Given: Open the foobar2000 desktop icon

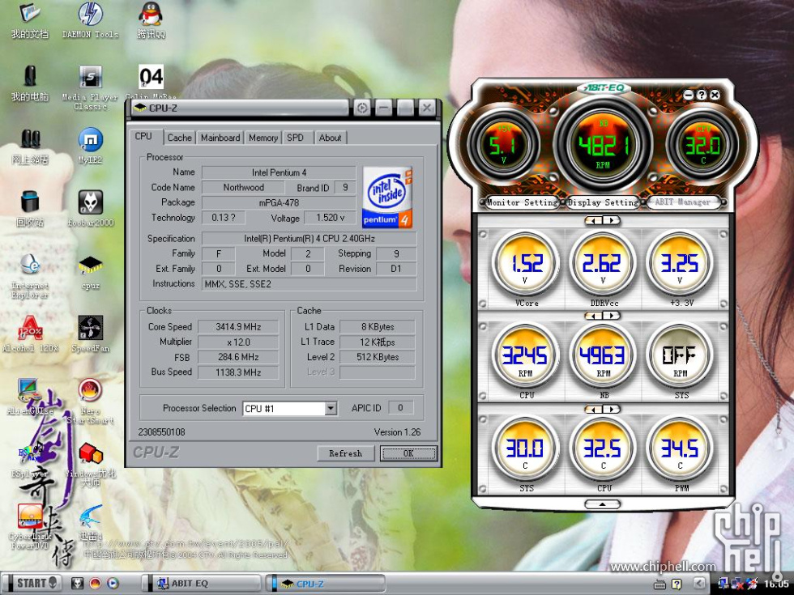Looking at the screenshot, I should [90, 208].
